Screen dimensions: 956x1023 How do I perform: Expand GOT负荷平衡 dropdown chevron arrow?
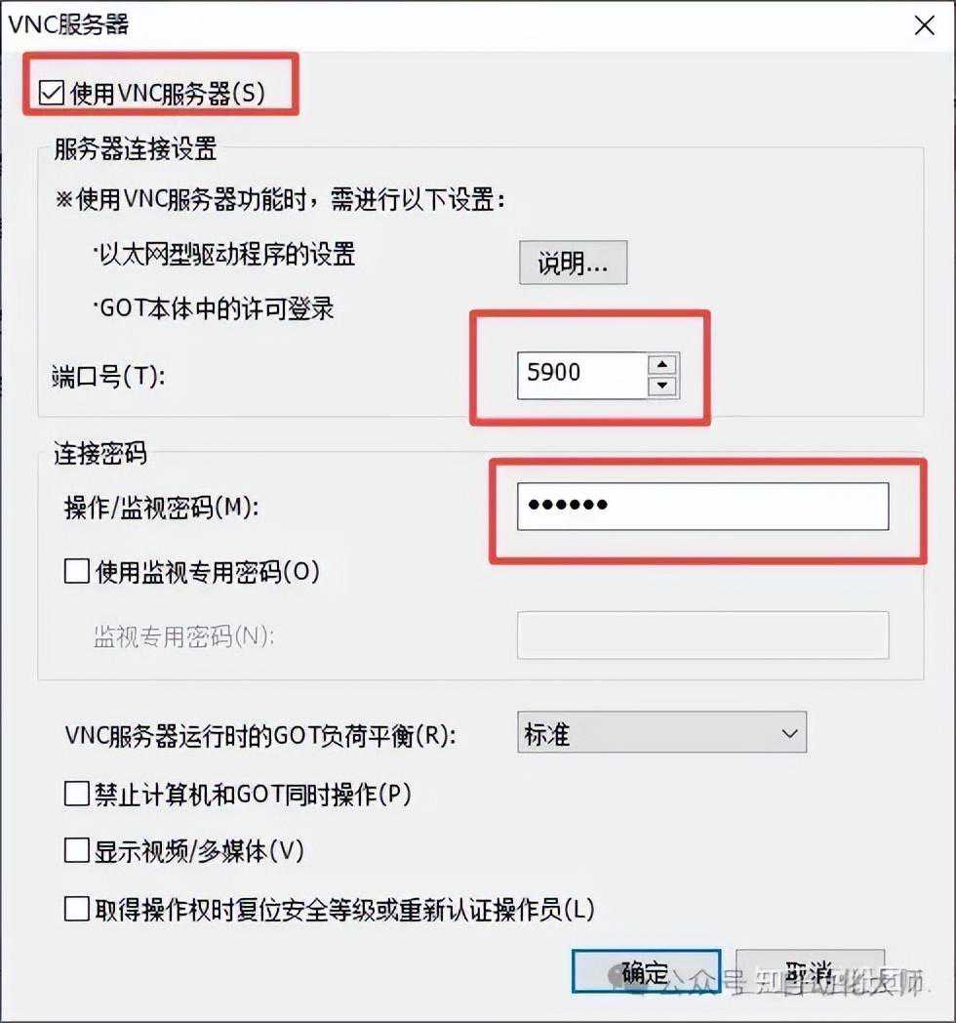pos(789,733)
